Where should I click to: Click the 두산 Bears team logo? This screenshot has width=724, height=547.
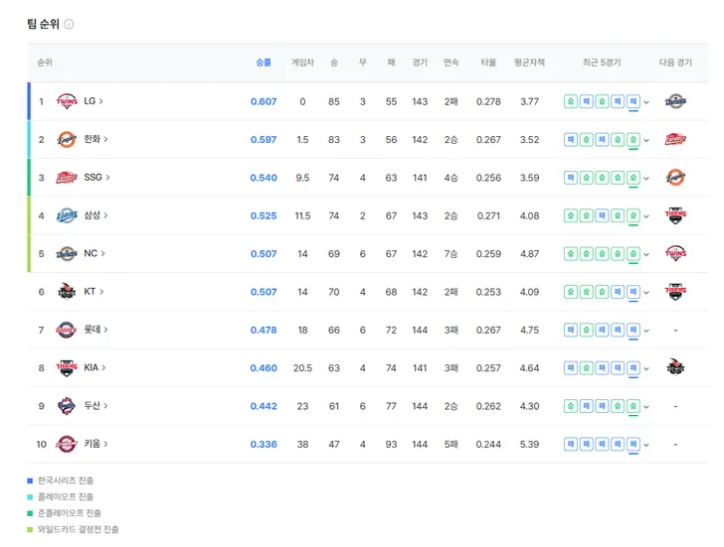pos(67,406)
